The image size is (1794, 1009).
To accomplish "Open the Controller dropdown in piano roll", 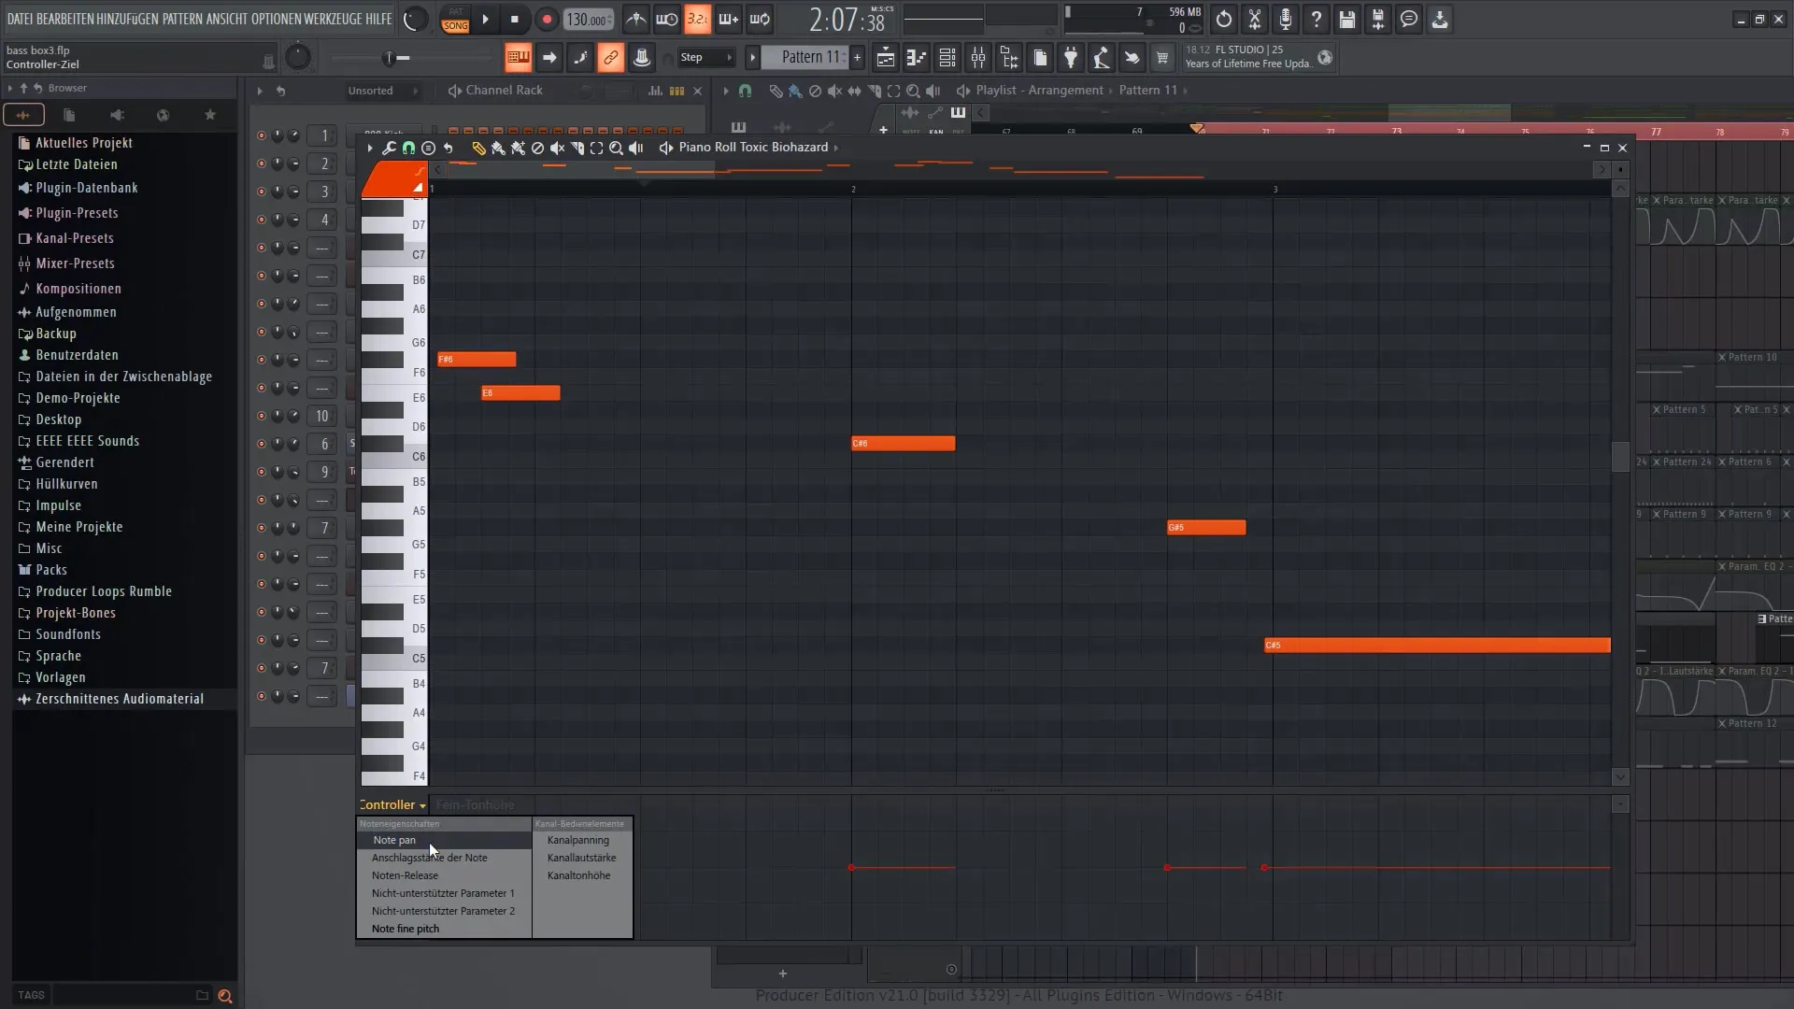I will click(392, 804).
